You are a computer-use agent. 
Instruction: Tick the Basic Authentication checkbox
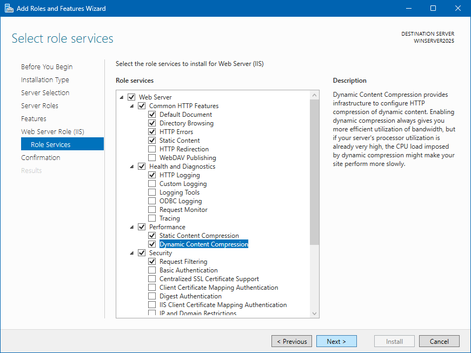point(152,270)
